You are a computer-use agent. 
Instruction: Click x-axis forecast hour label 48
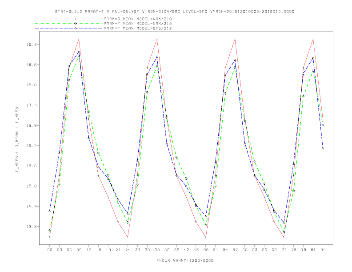[x=206, y=250]
